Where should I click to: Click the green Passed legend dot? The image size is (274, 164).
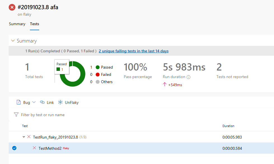click(98, 67)
